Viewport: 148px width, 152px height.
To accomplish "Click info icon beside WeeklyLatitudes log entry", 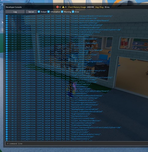I will point(7,132).
